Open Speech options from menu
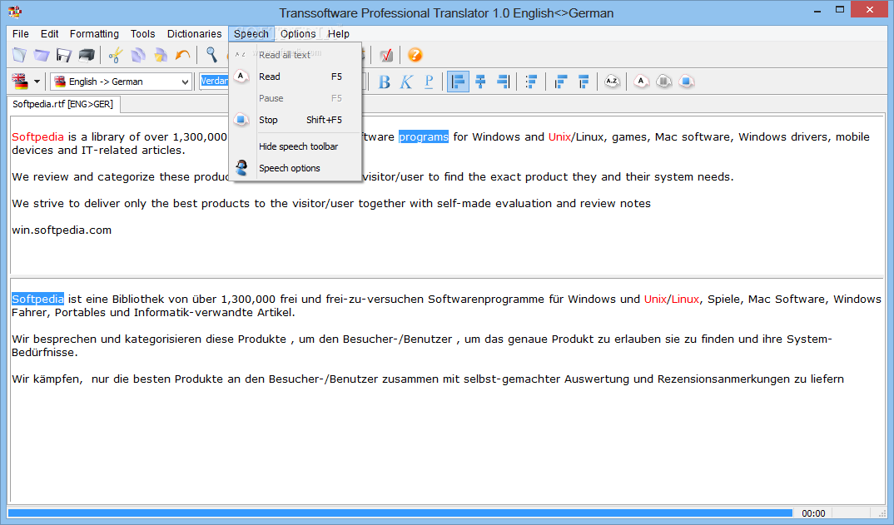Screen dimensions: 894x525 pos(296,168)
